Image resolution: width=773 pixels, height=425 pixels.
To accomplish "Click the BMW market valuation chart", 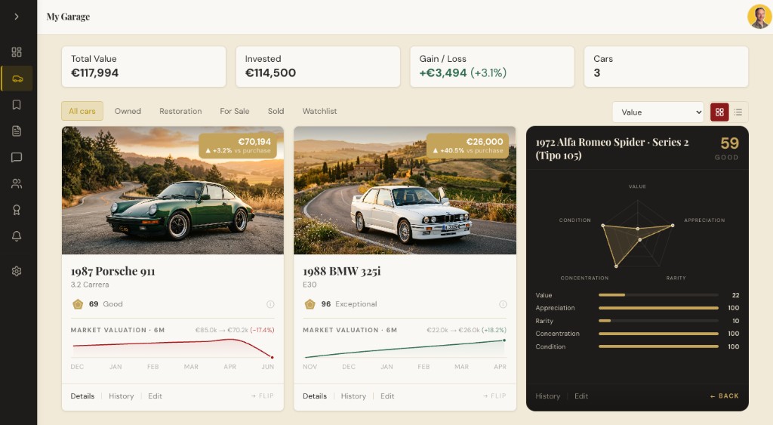I will tap(405, 348).
